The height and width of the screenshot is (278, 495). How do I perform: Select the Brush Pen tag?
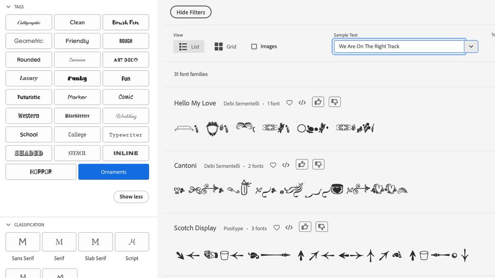126,23
